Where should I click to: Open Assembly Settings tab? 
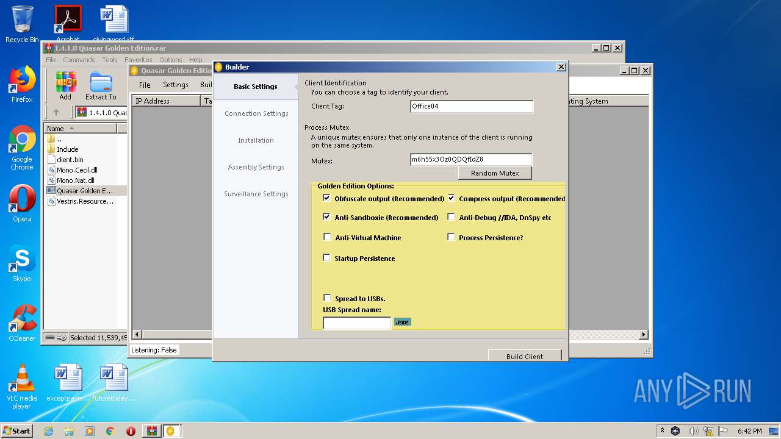(x=256, y=167)
